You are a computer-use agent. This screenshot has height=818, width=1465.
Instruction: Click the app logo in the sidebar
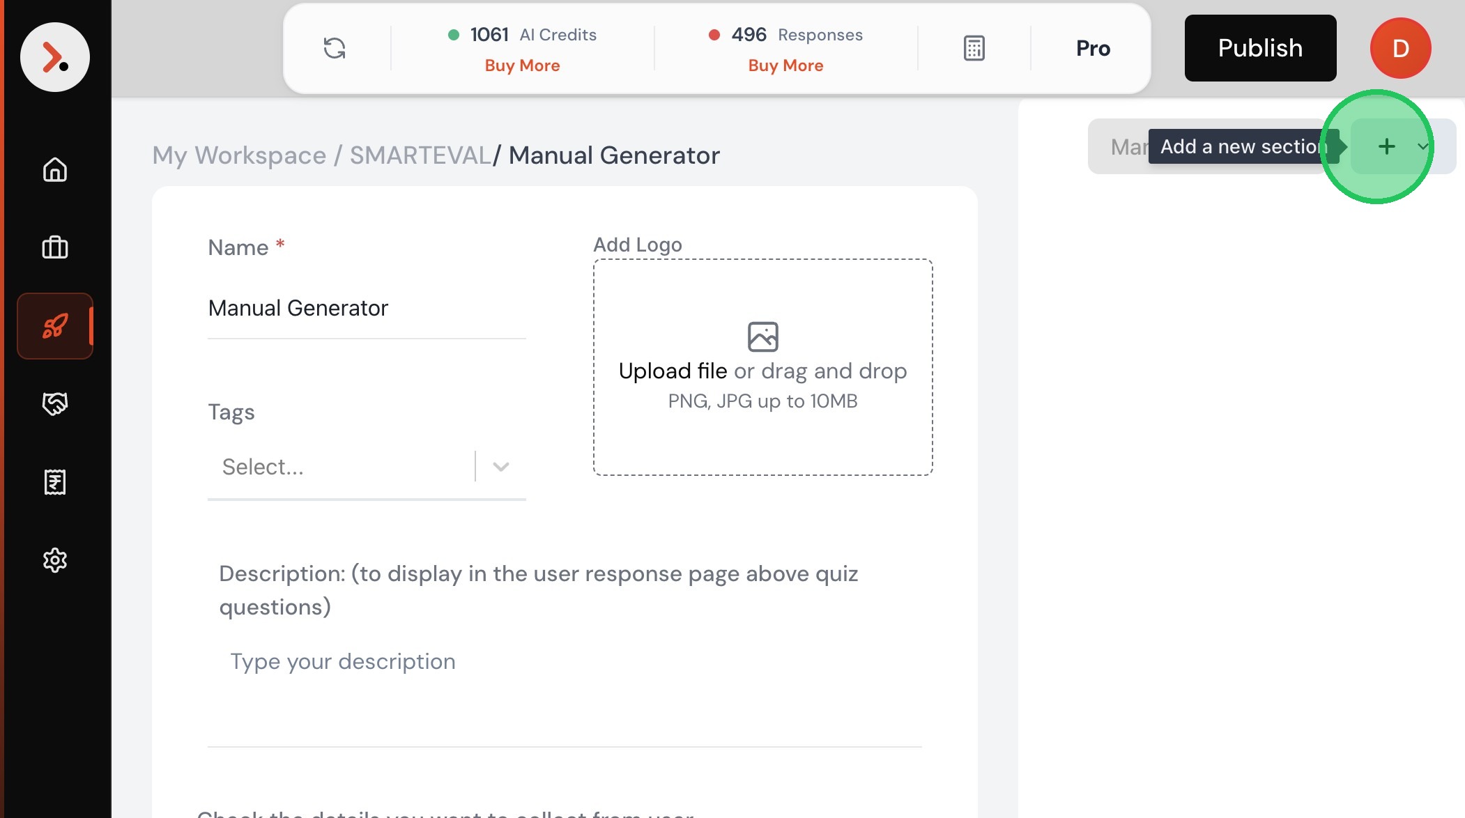coord(54,57)
